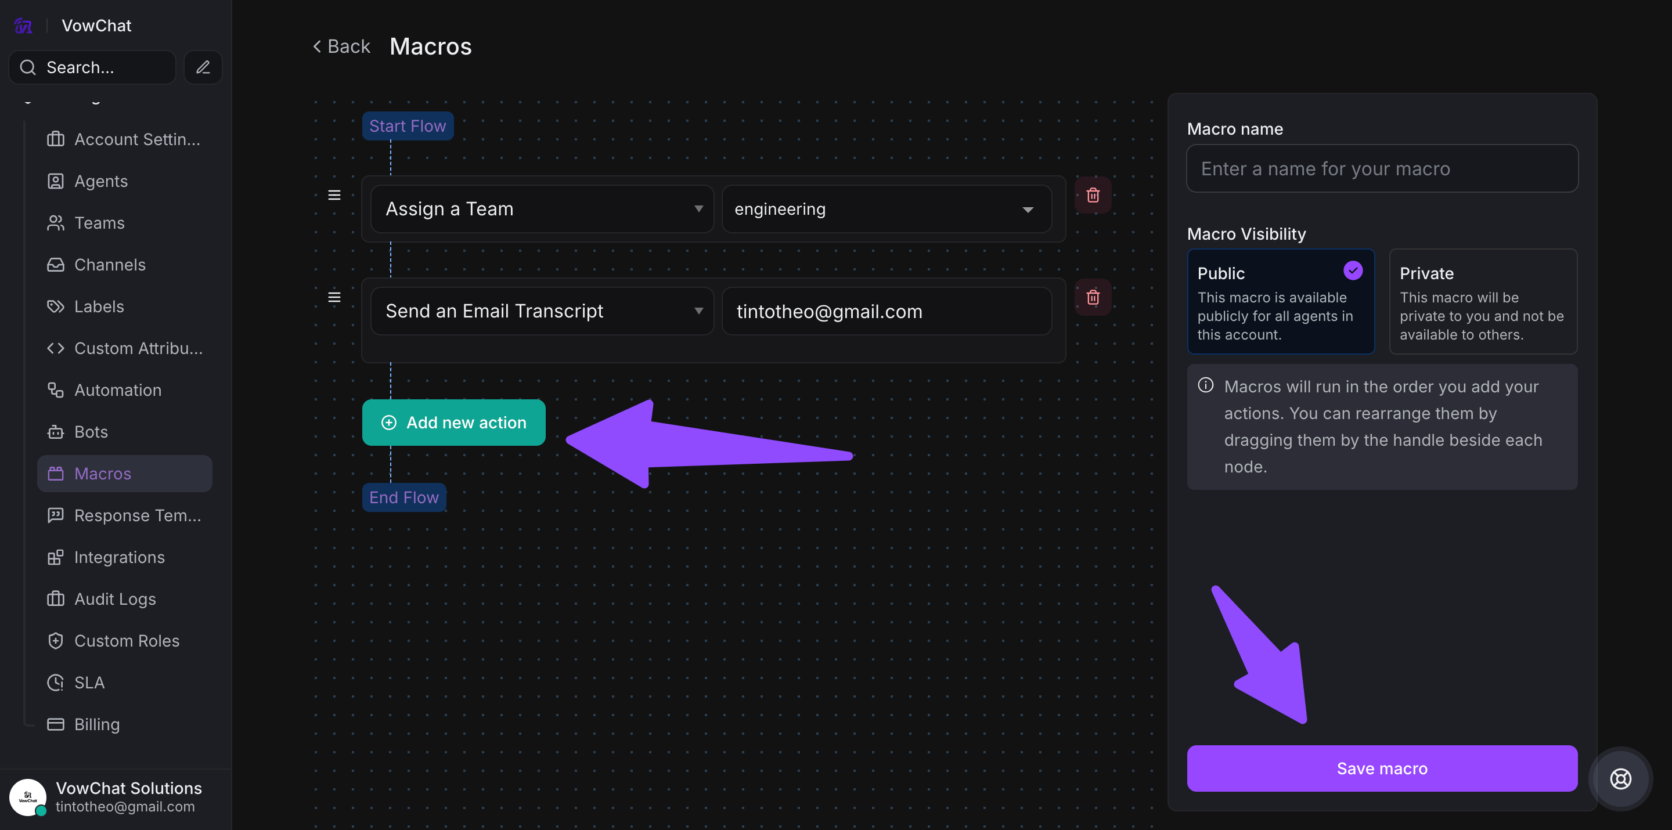Open the help lifebuoy widget
Image resolution: width=1672 pixels, height=830 pixels.
coord(1620,778)
